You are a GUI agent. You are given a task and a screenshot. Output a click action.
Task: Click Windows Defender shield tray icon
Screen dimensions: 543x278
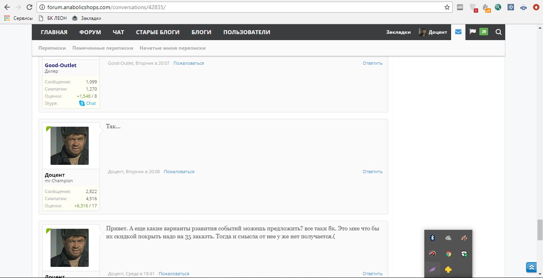point(464,254)
